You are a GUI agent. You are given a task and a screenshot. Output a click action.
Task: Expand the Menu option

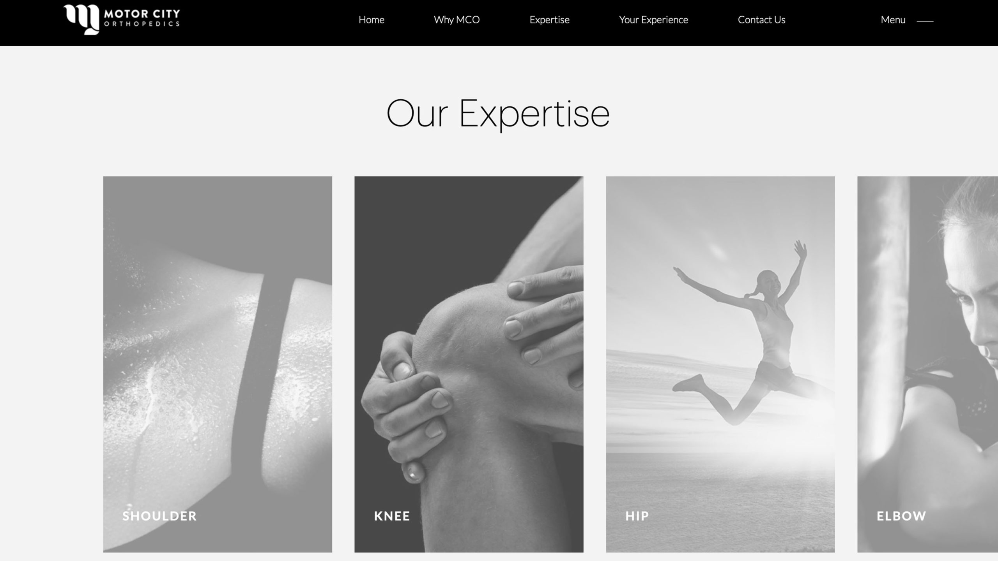tap(893, 20)
